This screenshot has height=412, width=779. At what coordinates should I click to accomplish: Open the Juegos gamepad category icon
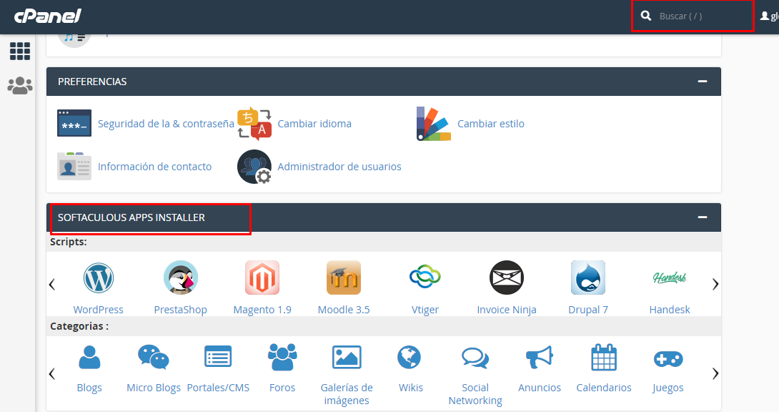668,359
